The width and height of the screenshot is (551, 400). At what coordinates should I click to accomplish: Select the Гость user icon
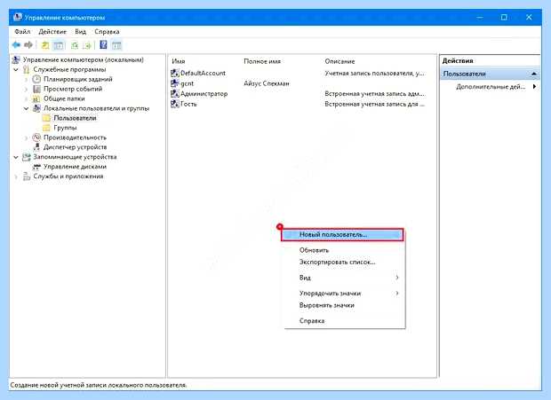[175, 104]
